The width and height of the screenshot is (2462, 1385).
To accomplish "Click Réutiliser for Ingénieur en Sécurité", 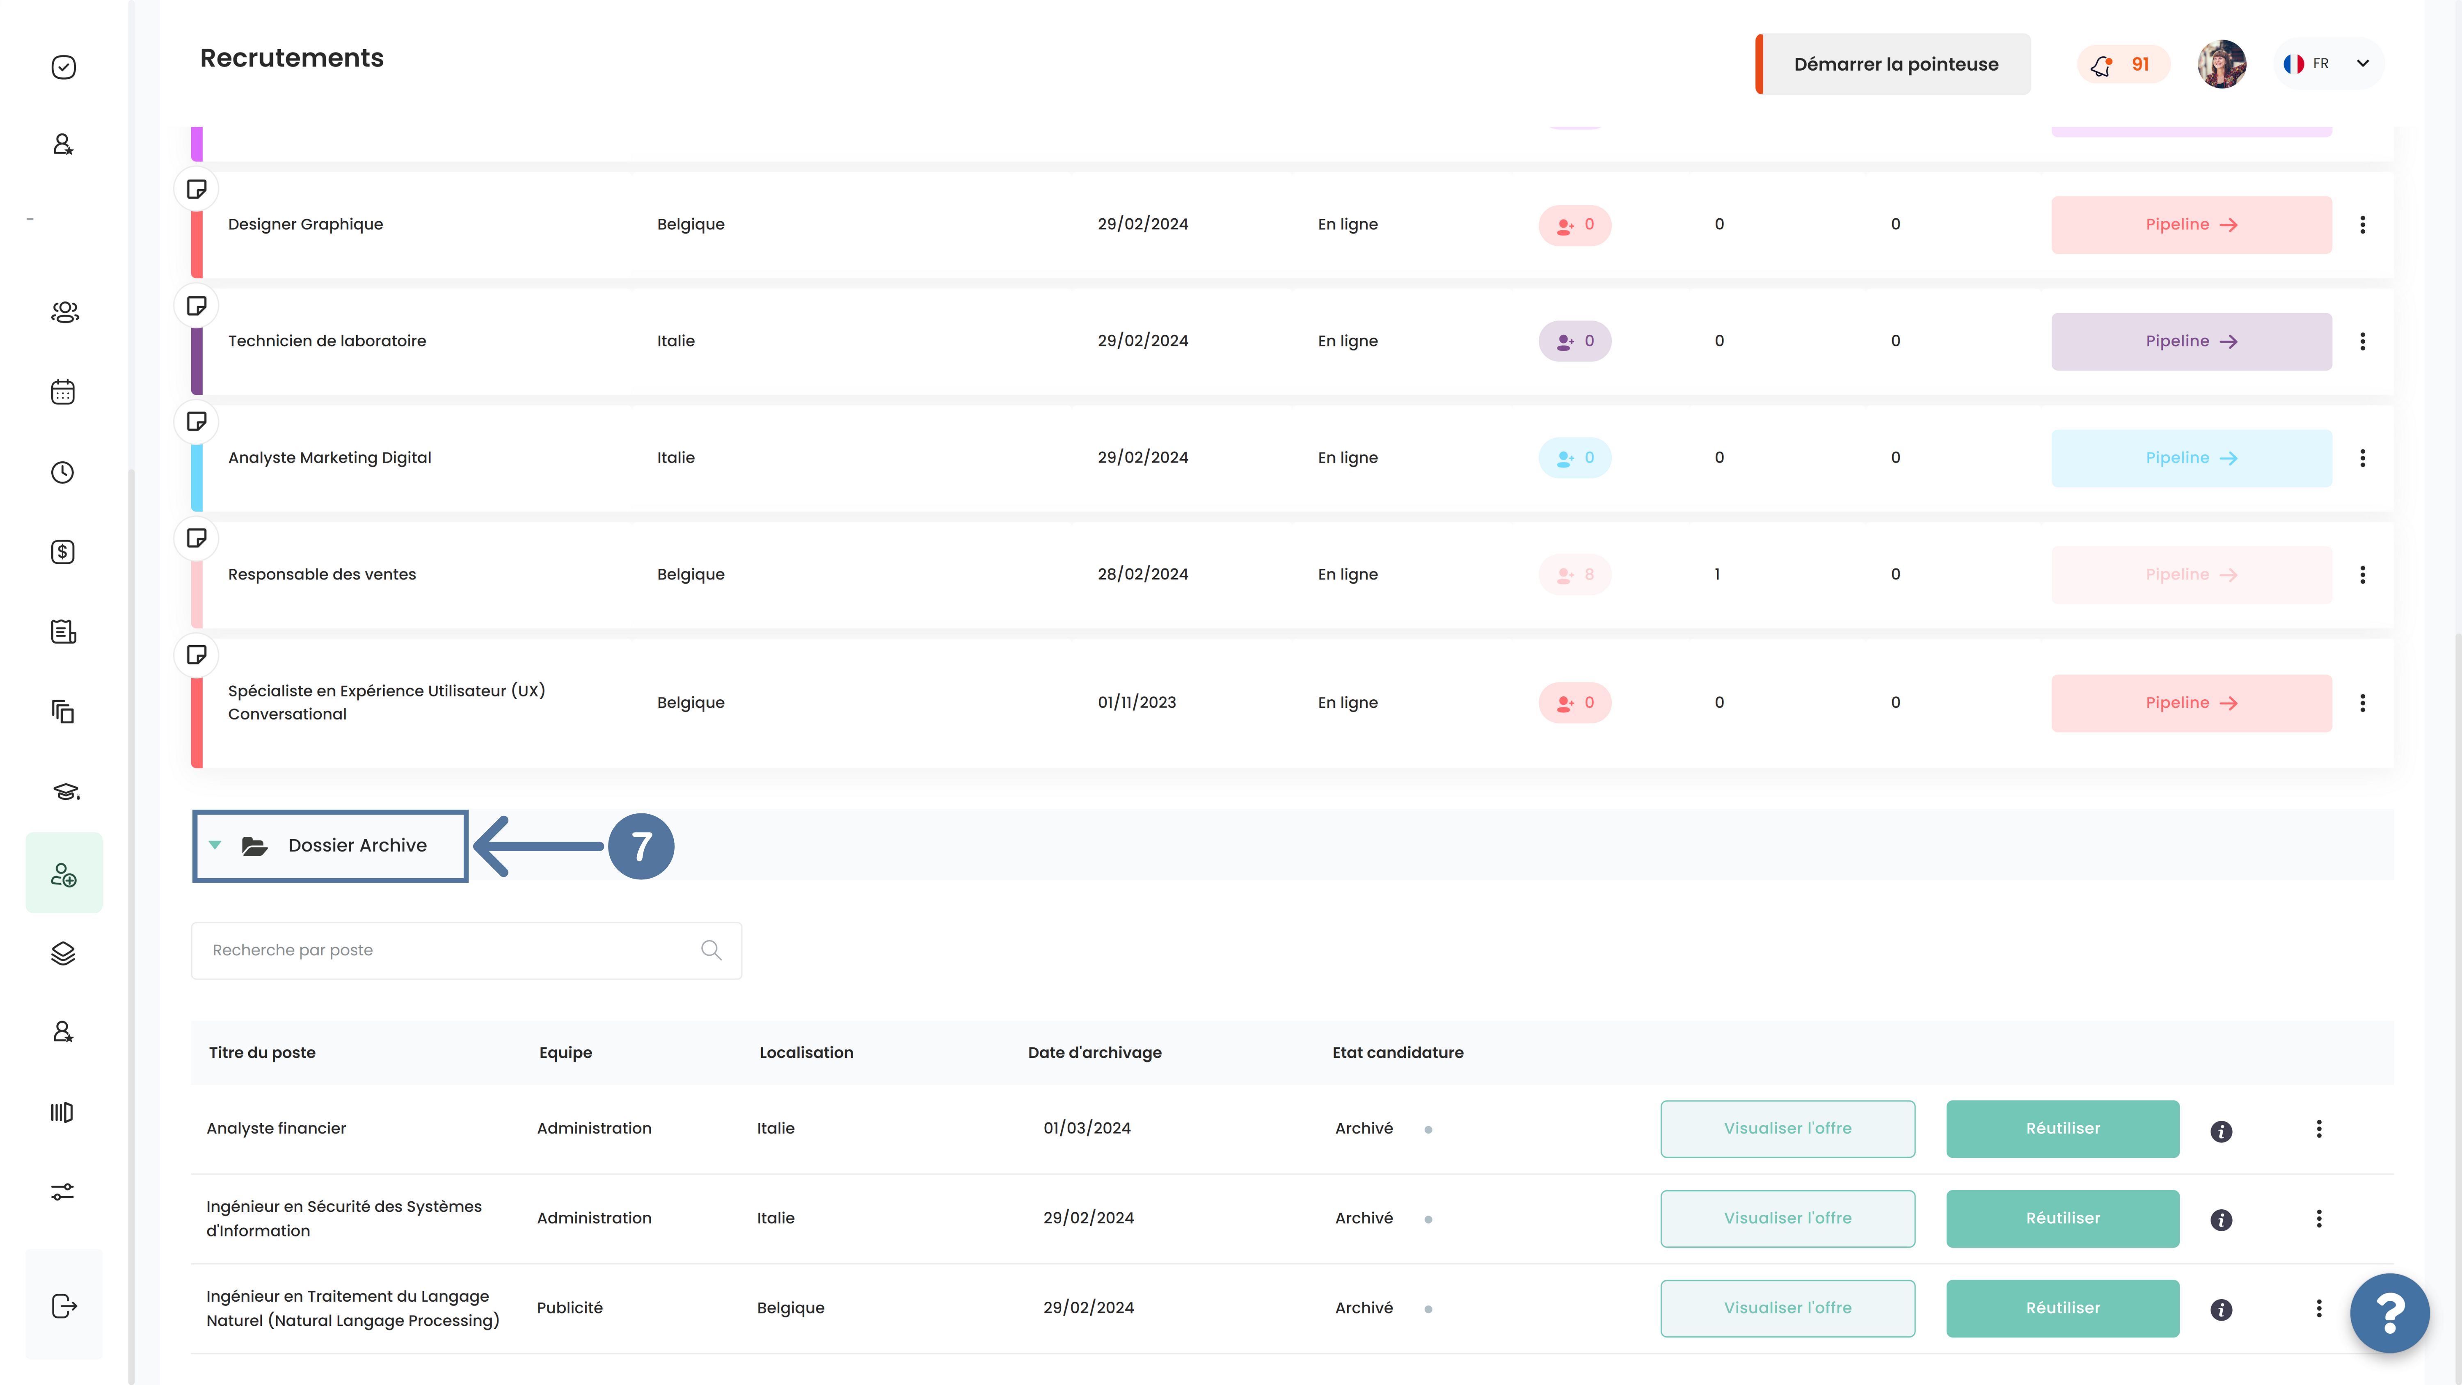I will 2062,1219.
